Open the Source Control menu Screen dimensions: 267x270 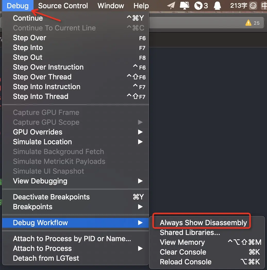(63, 6)
